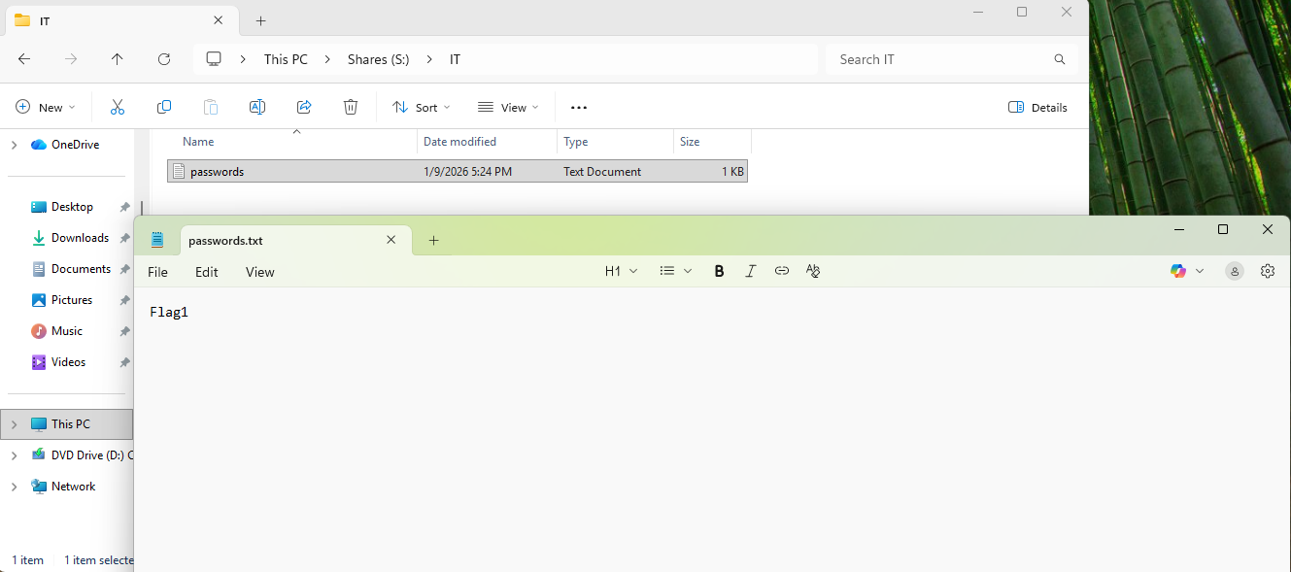Click the Cut scissors icon in Explorer
The image size is (1291, 572).
point(118,108)
